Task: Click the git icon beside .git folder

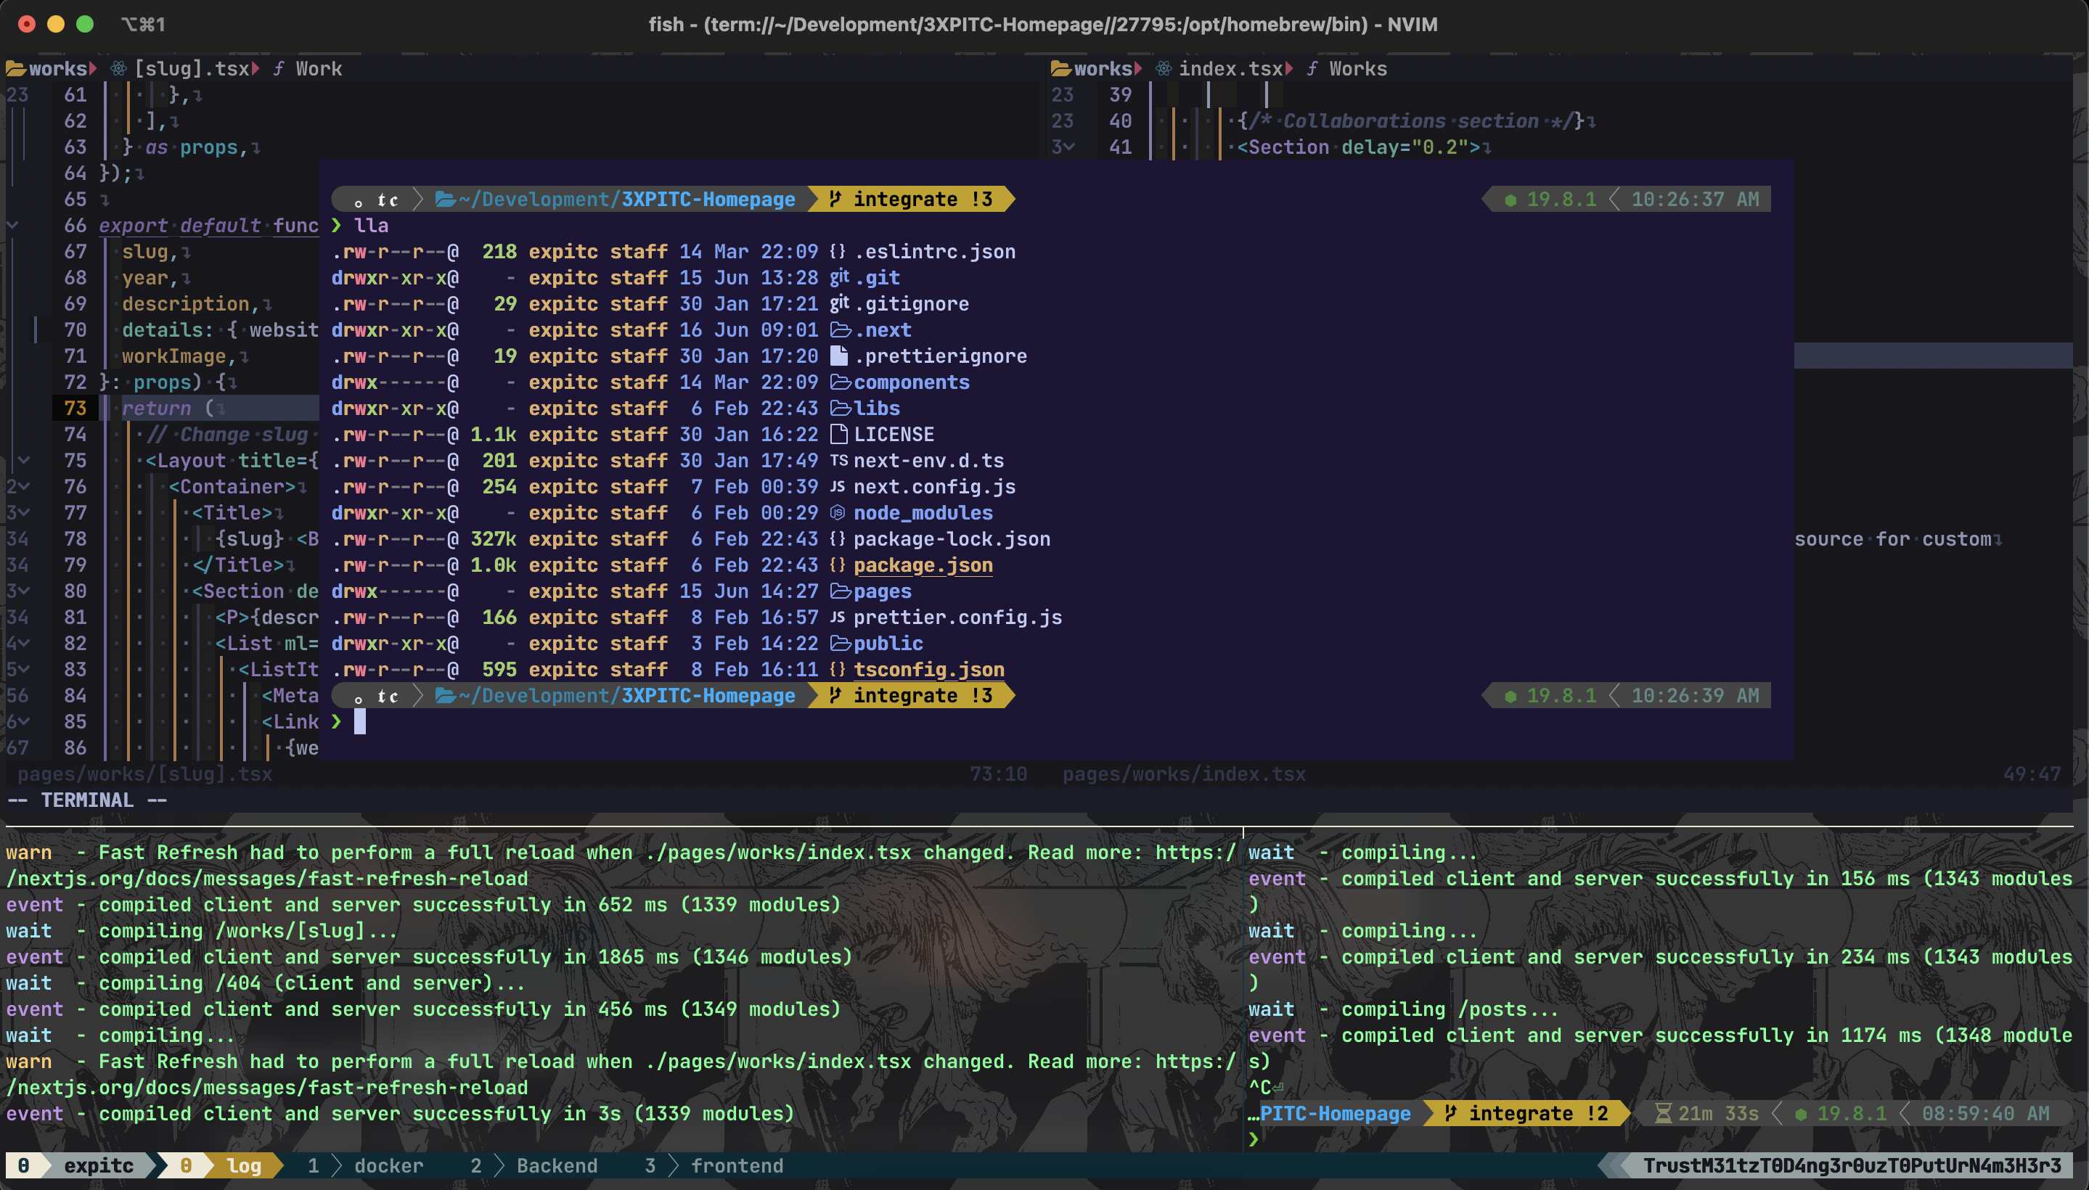Action: (839, 278)
